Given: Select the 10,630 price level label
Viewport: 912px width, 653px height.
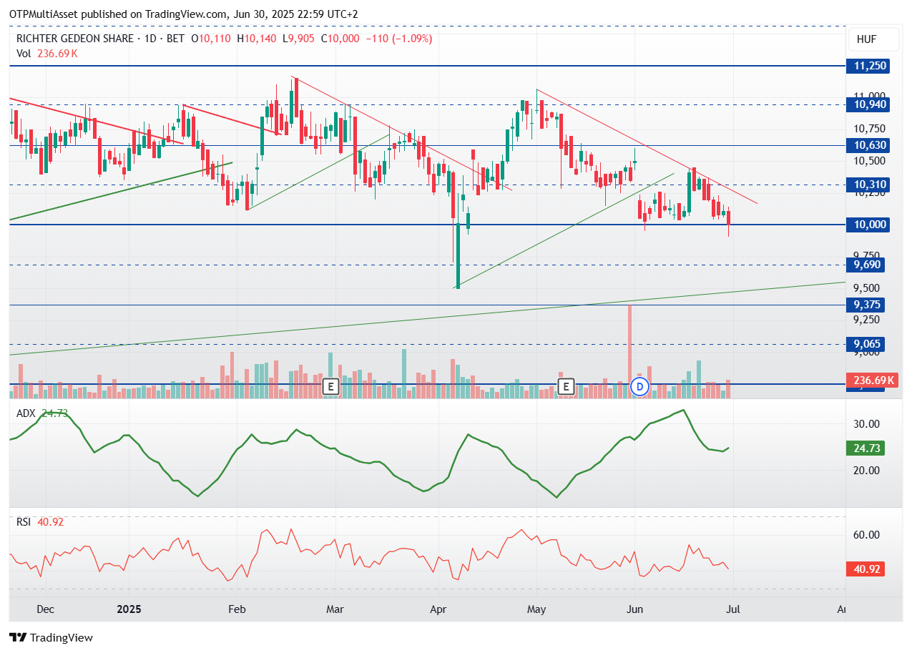Looking at the screenshot, I should coord(870,145).
